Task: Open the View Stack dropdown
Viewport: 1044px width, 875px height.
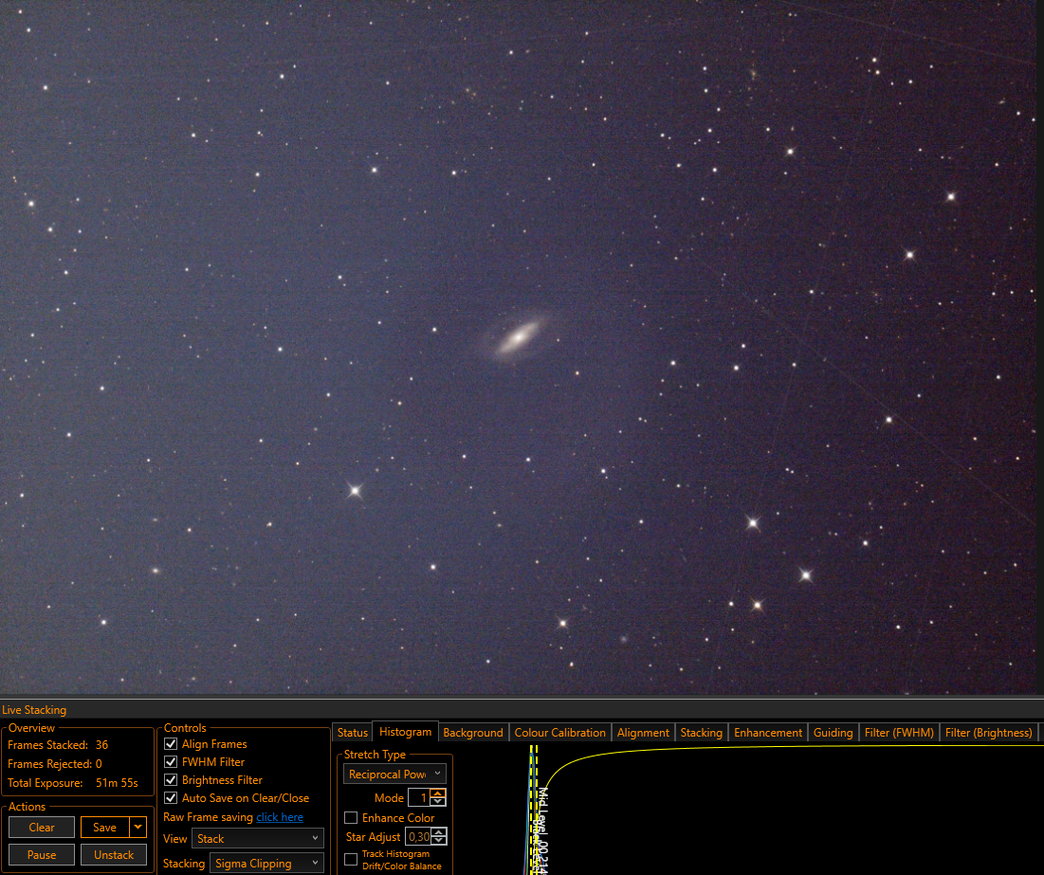Action: 258,838
